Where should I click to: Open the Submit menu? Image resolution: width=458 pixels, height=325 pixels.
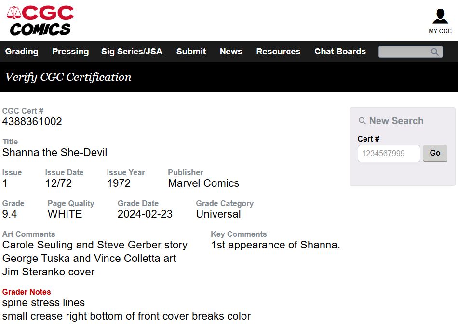point(191,52)
